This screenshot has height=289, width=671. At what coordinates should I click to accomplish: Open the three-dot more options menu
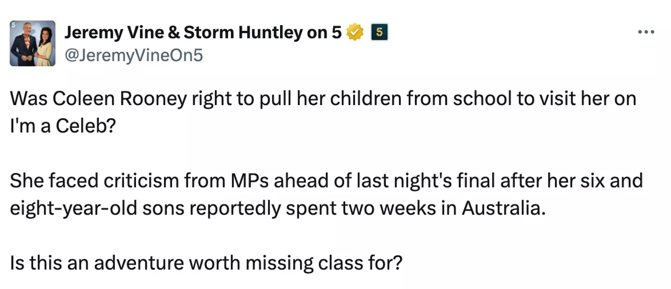click(646, 33)
